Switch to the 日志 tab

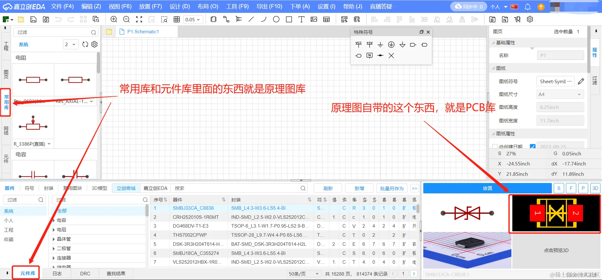click(57, 273)
